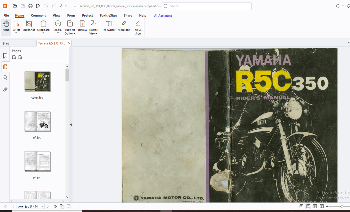Switch to the Comment ribbon tab
The width and height of the screenshot is (350, 212).
click(x=38, y=16)
